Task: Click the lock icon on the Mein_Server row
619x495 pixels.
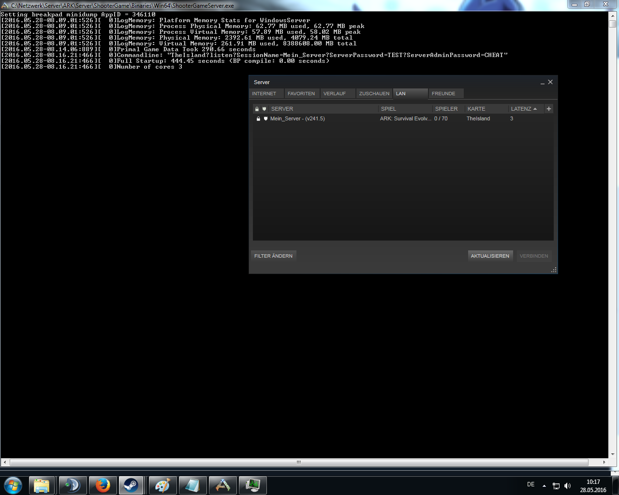Action: point(258,118)
